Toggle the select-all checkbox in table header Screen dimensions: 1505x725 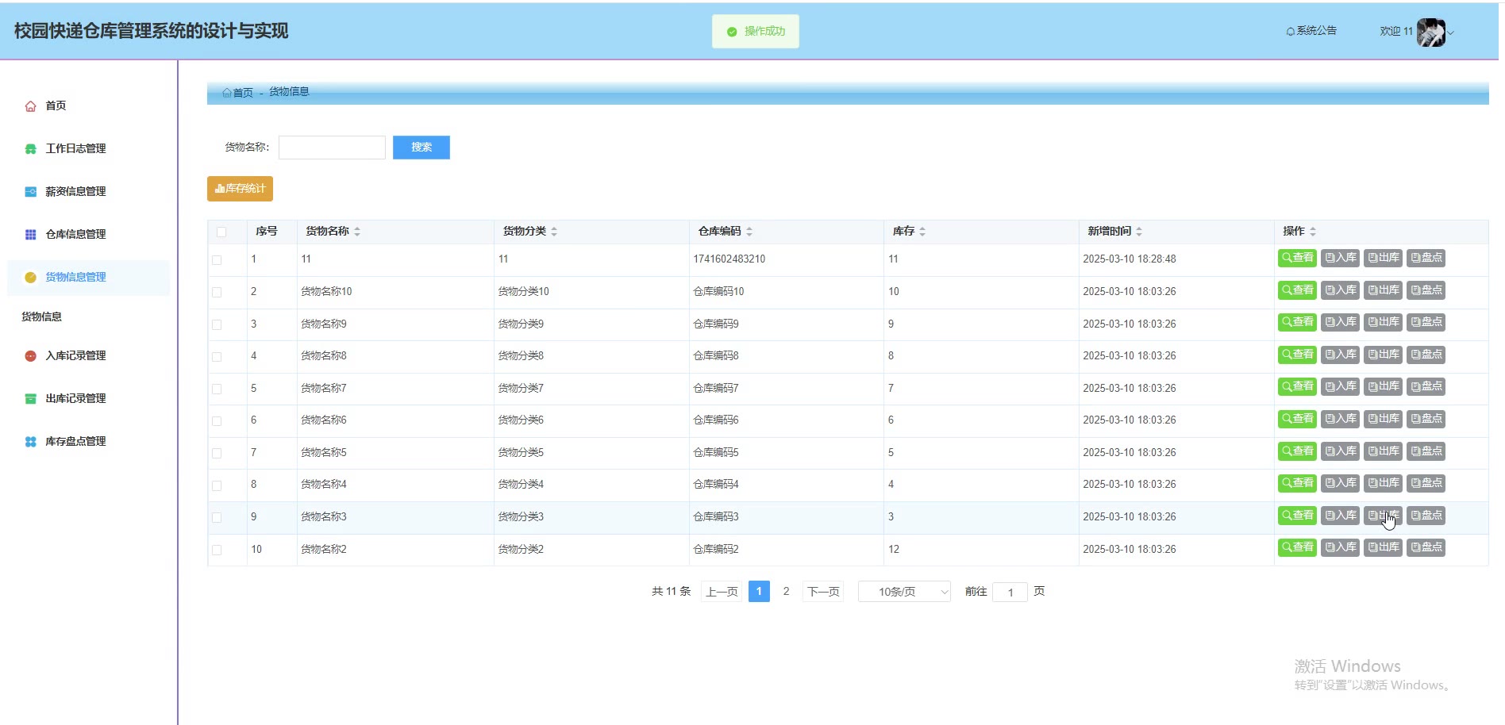(x=221, y=232)
